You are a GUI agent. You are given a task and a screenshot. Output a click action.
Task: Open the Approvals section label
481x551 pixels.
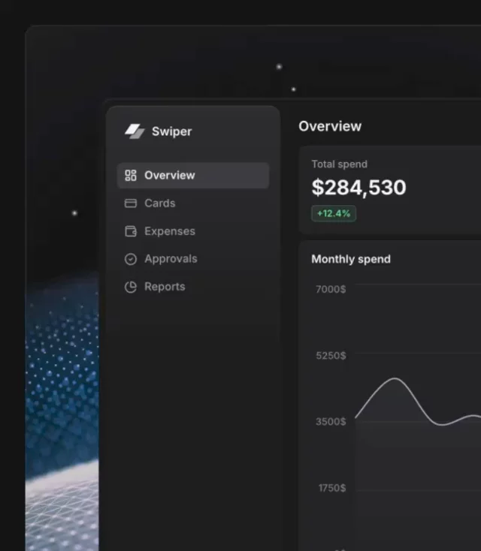pos(171,259)
